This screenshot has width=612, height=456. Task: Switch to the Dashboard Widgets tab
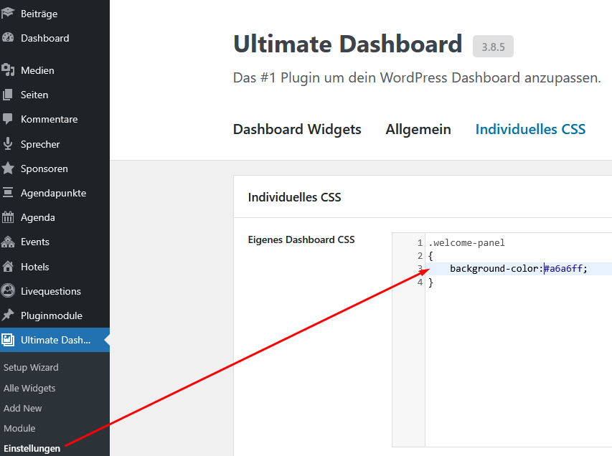[x=296, y=129]
